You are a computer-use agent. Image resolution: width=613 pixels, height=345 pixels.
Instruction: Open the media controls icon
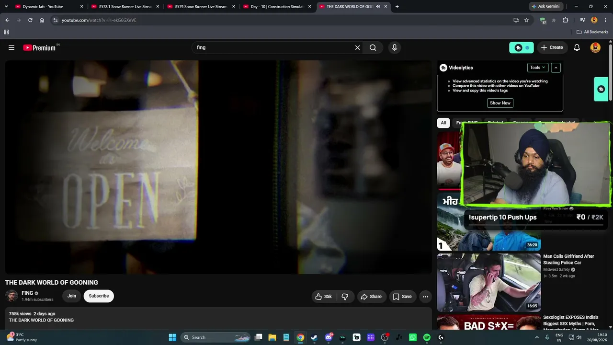[x=582, y=20]
